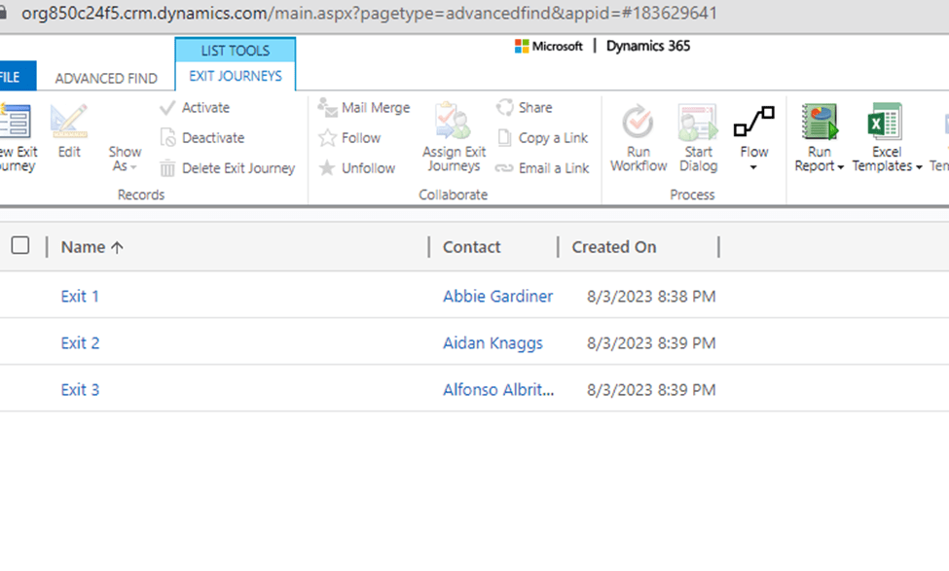Switch to the Advanced Find tab
Viewport: 949px width, 571px height.
(106, 78)
